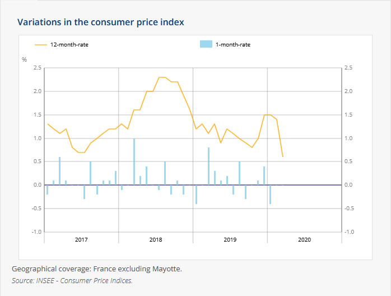Click the blue bar legend swatch

click(x=206, y=44)
